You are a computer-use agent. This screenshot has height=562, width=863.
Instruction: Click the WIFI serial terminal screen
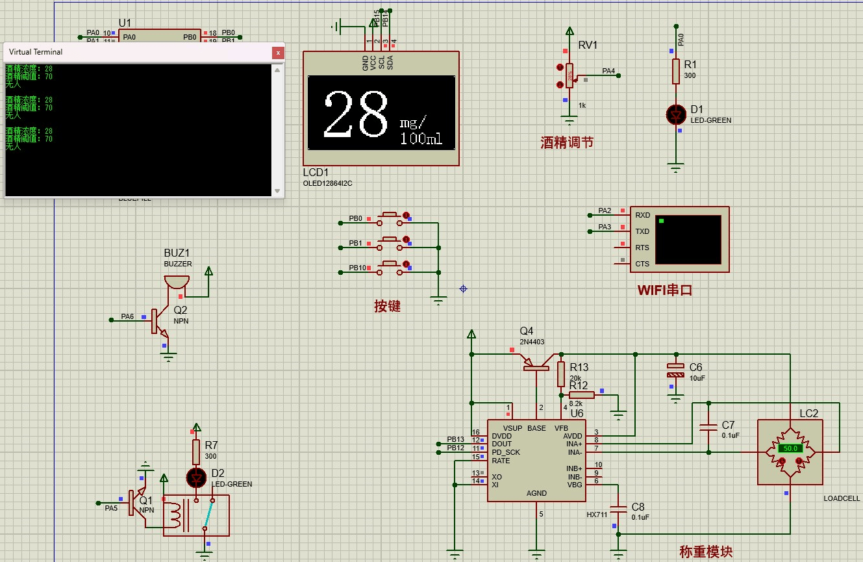[688, 239]
